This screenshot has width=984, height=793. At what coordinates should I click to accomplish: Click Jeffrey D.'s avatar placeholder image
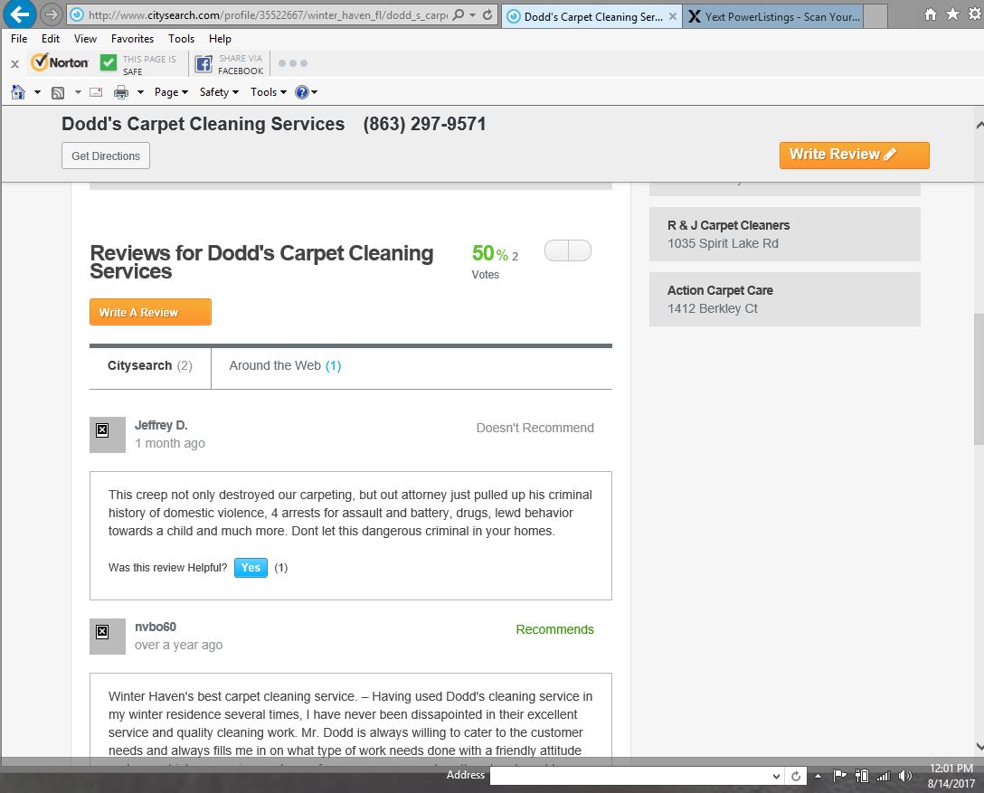point(108,435)
